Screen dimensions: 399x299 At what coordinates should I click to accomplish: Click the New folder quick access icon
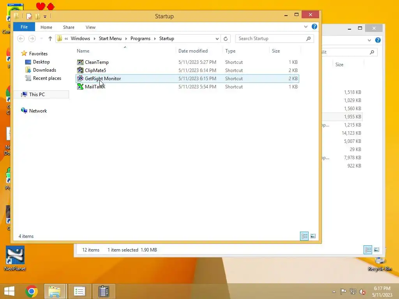point(37,16)
